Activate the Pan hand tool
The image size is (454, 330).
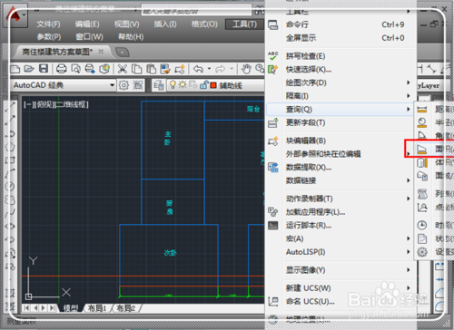[x=246, y=69]
